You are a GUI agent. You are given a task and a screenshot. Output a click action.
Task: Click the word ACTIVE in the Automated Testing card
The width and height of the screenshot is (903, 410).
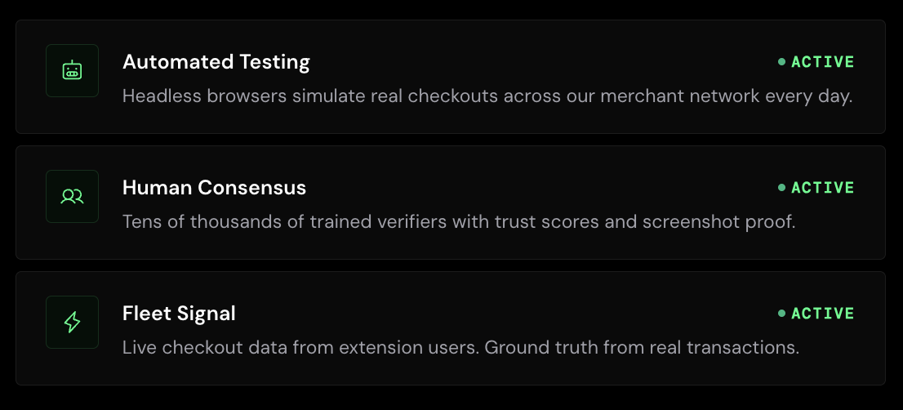[x=823, y=61]
